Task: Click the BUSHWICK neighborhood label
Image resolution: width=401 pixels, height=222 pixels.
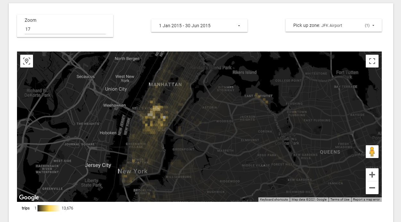Action: click(x=216, y=192)
